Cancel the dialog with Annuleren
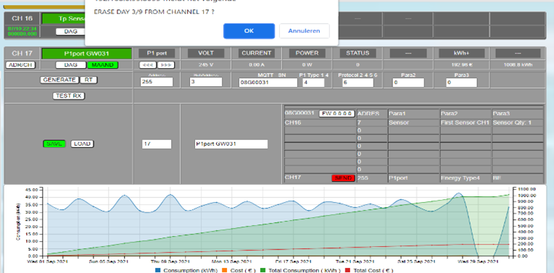 305,31
